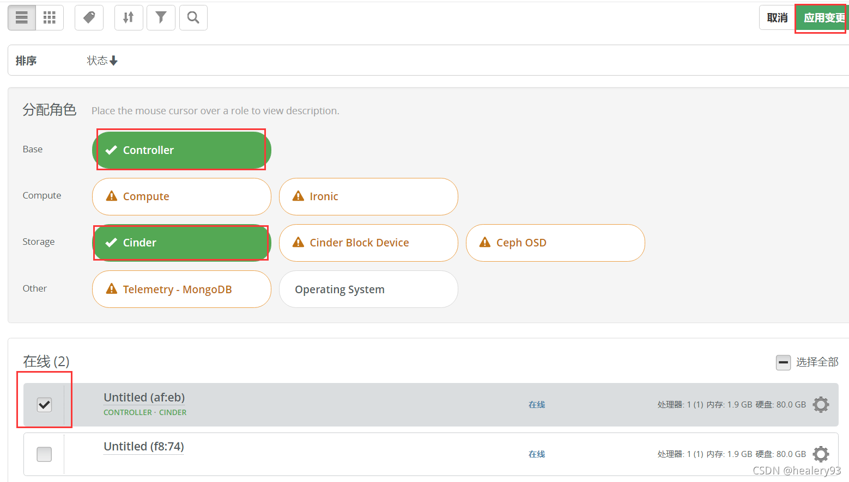
Task: Open the labels (tag) tool
Action: (89, 17)
